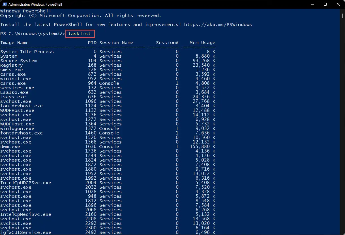Click the PID value 2300

pyautogui.click(x=91, y=228)
